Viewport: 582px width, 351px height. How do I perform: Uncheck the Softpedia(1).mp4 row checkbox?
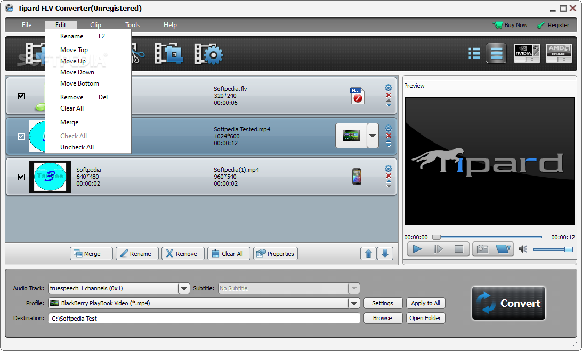[x=21, y=177]
